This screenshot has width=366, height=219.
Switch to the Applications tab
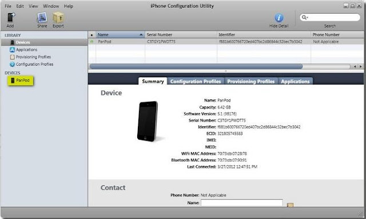coord(295,81)
